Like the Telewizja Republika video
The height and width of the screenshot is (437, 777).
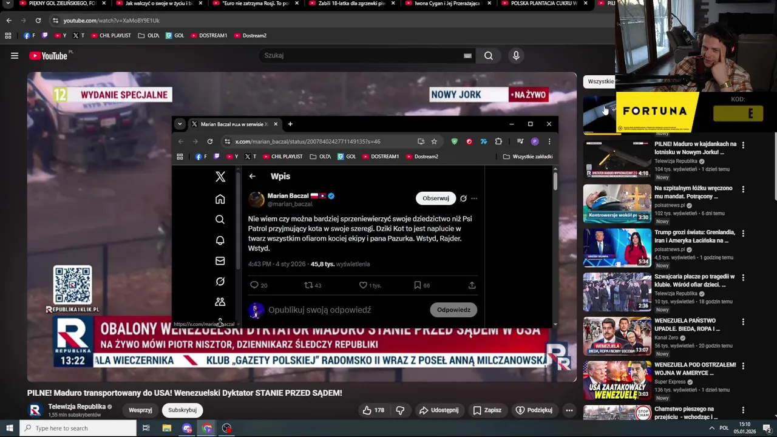tap(373, 410)
